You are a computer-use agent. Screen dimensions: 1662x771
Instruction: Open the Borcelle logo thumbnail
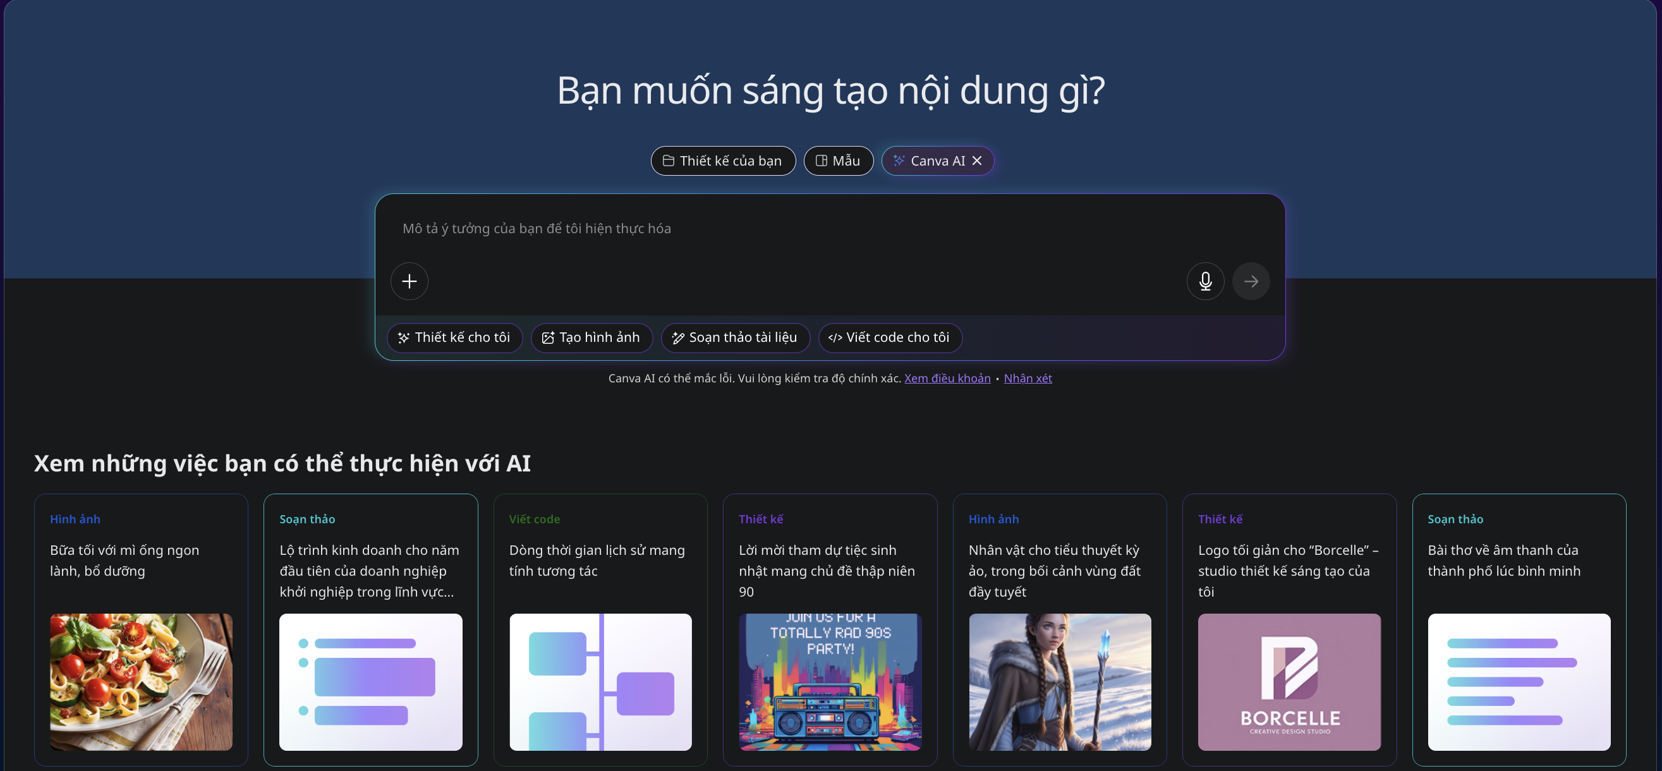pos(1289,681)
